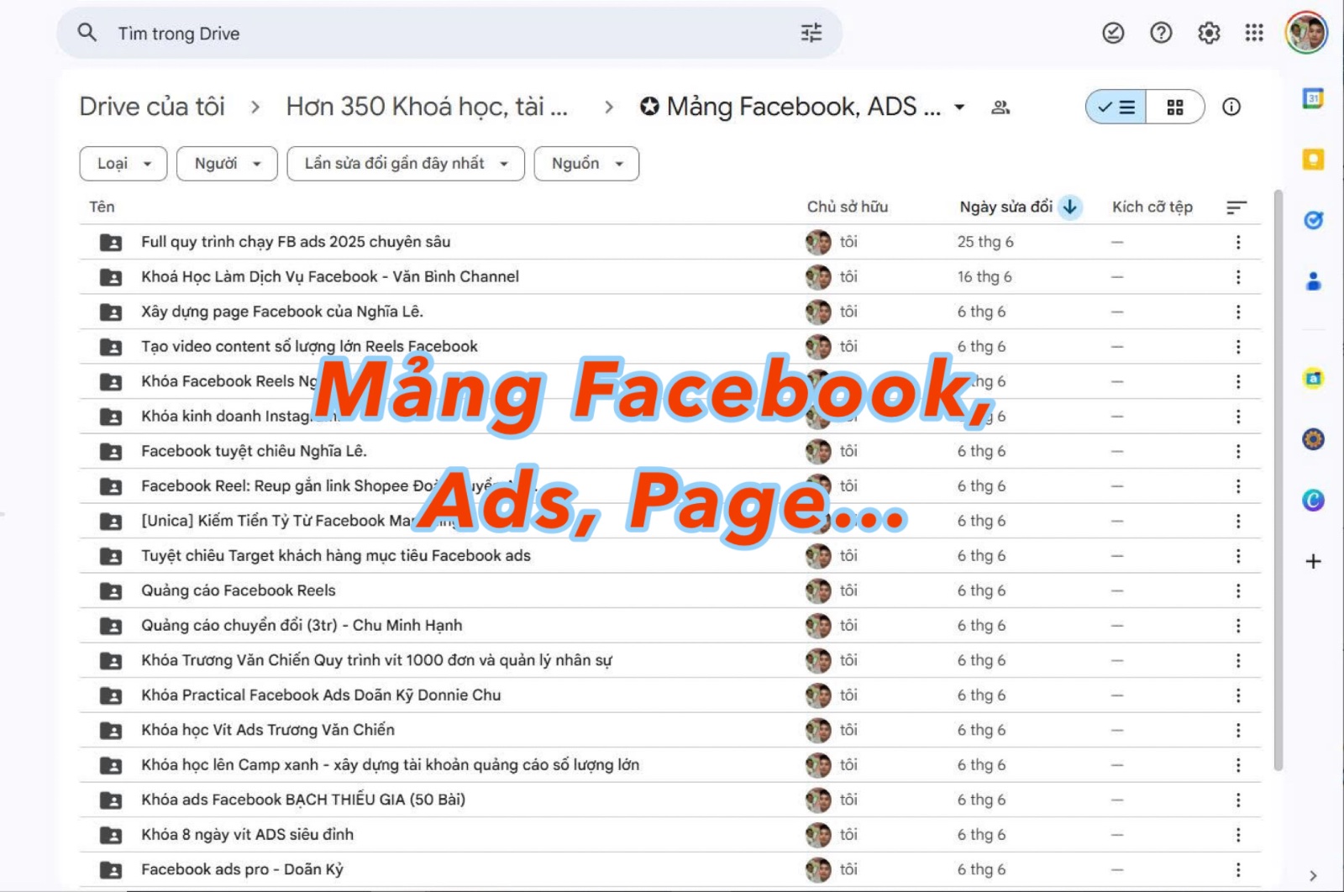Open Google Contacts in side panel
Image resolution: width=1344 pixels, height=892 pixels.
1313,281
